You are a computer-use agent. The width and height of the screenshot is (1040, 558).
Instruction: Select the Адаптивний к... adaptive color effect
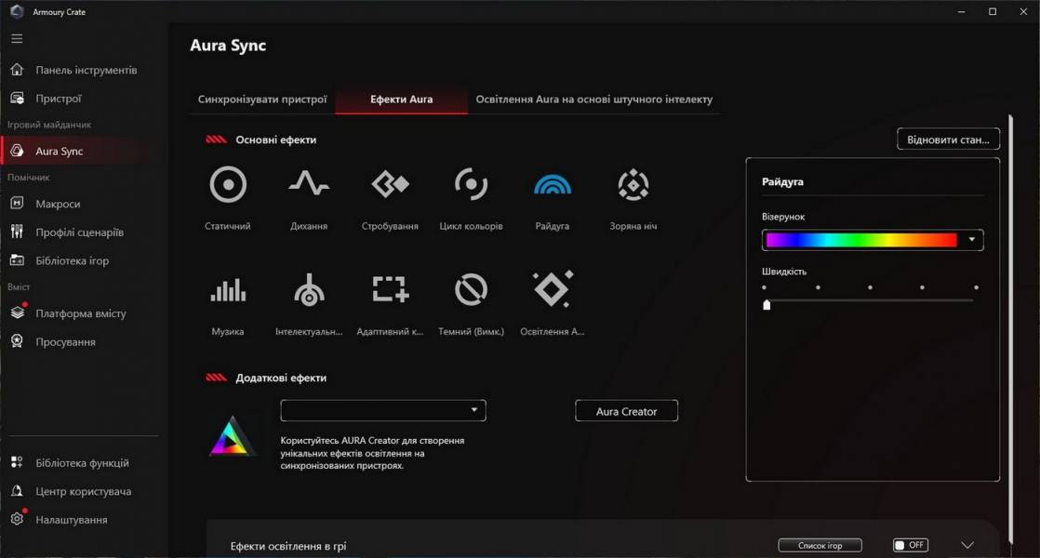(390, 289)
